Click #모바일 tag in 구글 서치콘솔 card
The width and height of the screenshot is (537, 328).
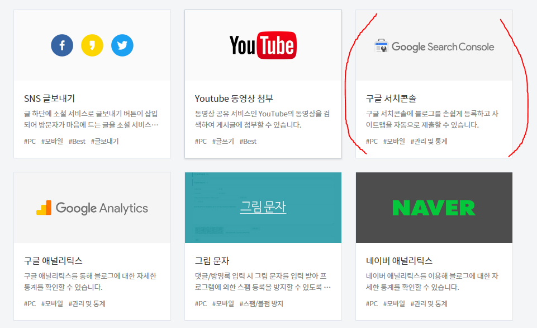click(394, 142)
